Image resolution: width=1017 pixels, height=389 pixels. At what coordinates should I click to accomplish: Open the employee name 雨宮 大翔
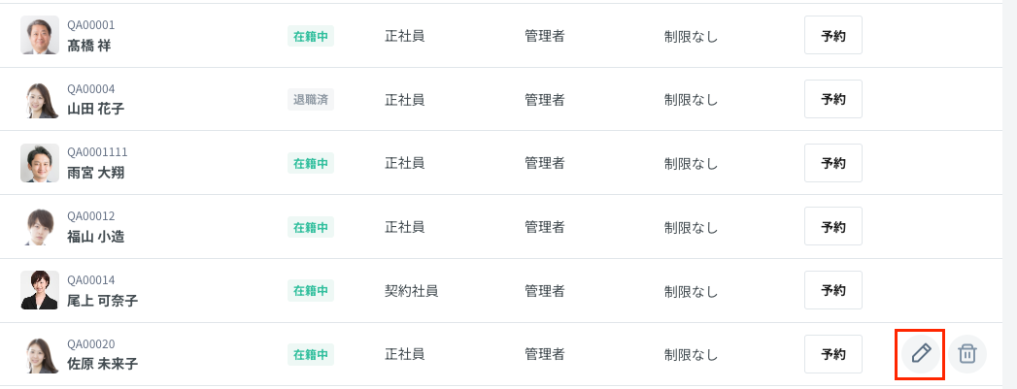tap(95, 173)
